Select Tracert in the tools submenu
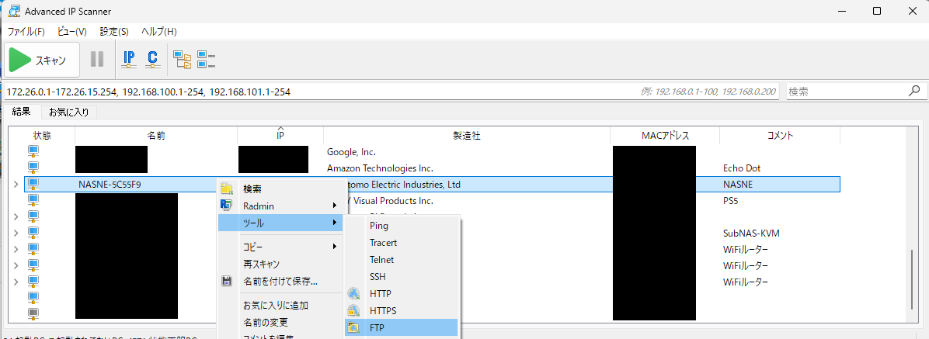Viewport: 929px width, 339px height. (402, 243)
